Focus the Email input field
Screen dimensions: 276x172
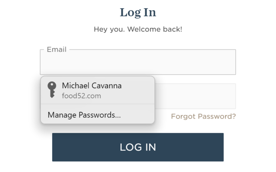pos(138,62)
